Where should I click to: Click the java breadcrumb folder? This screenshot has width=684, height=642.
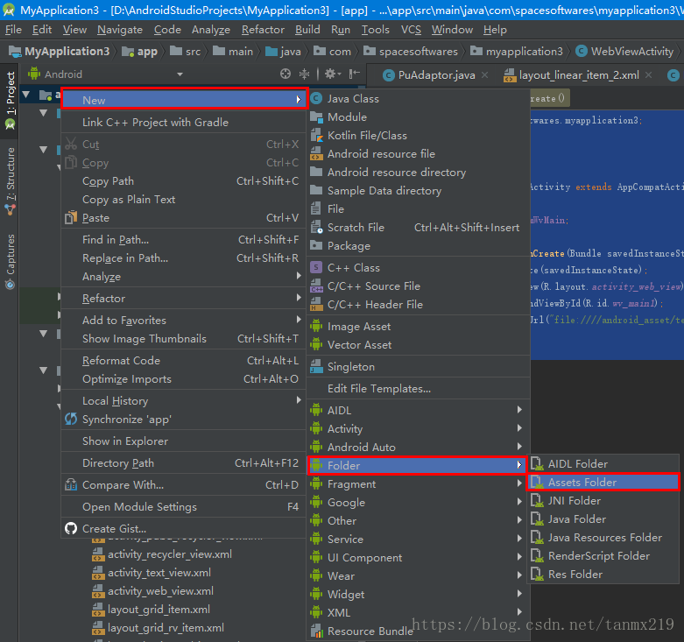[x=283, y=52]
